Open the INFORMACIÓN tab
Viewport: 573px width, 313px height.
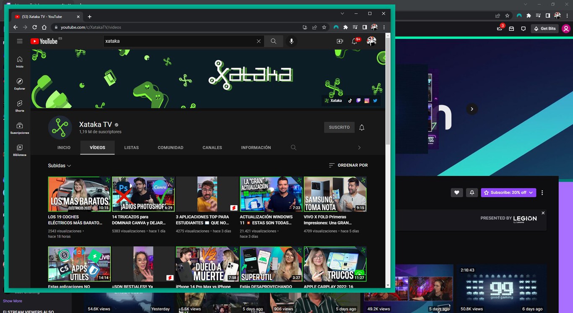coord(256,148)
